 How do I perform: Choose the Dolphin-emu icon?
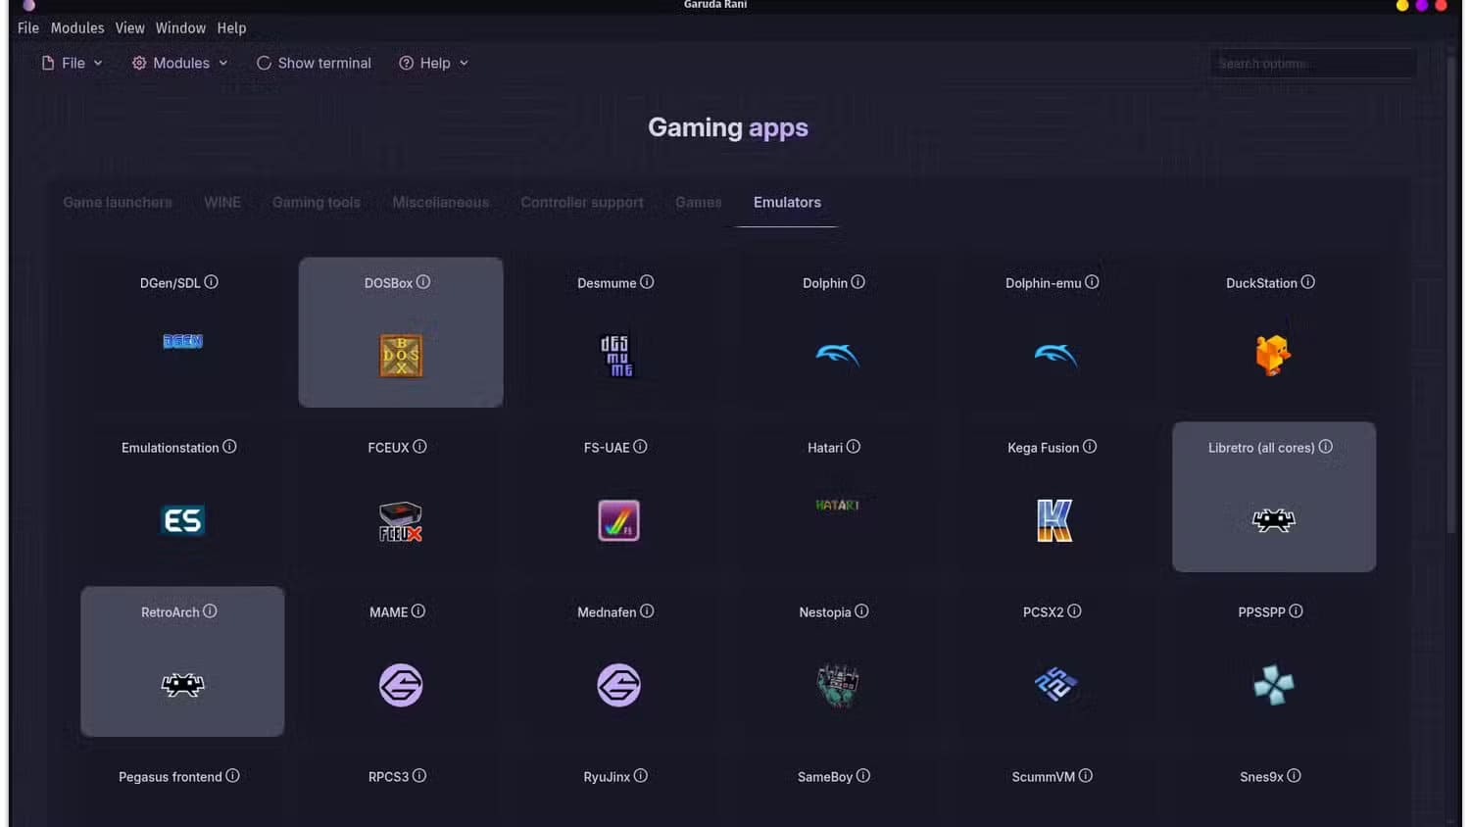(1055, 356)
